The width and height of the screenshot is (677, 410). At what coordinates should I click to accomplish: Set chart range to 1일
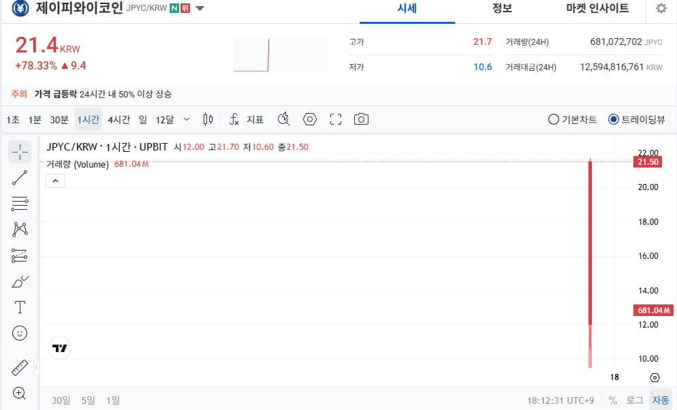tap(113, 400)
